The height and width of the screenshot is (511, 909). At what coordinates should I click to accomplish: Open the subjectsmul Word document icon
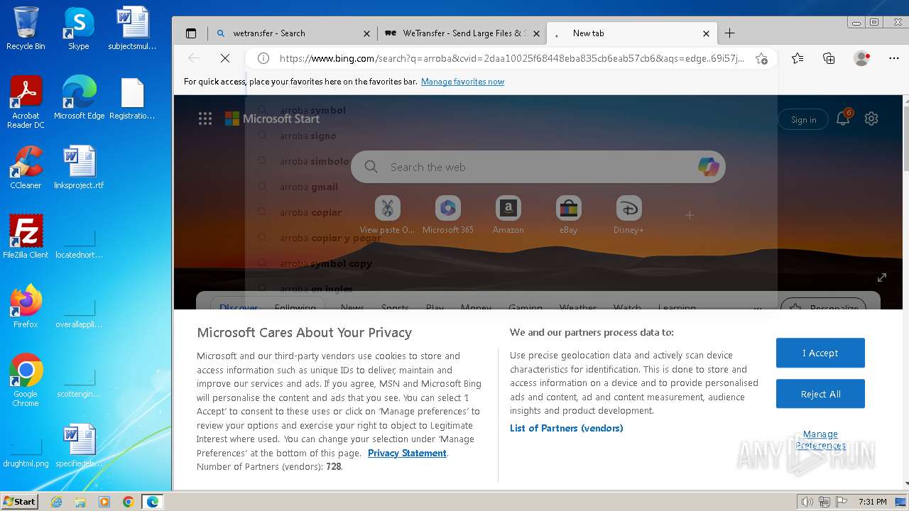[x=132, y=28]
